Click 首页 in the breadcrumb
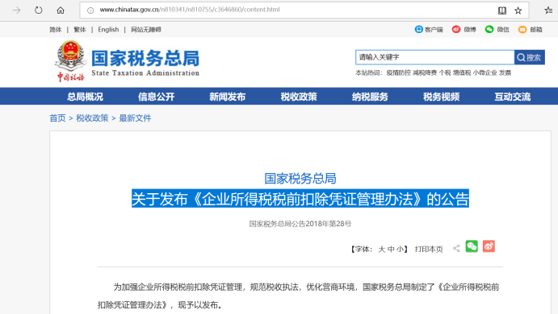This screenshot has width=558, height=314. pyautogui.click(x=57, y=118)
